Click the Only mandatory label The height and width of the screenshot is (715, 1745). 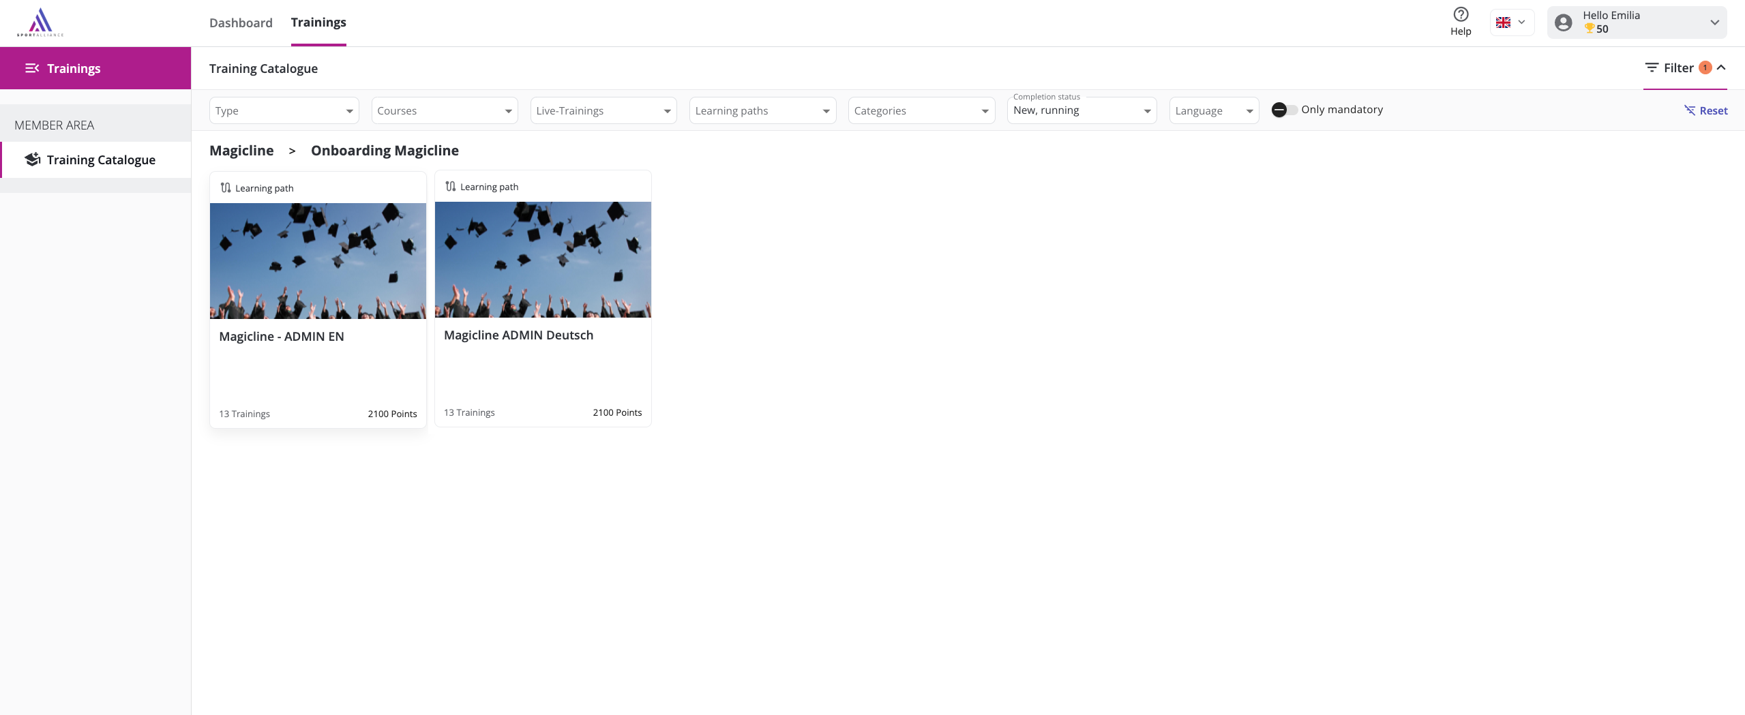[1342, 109]
